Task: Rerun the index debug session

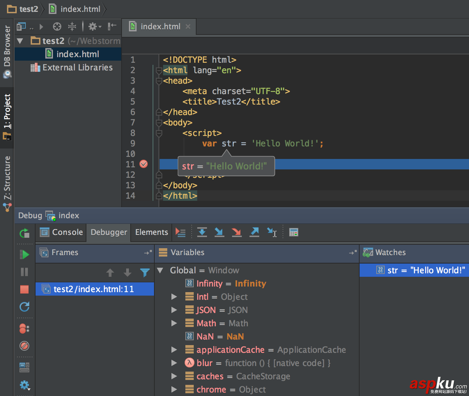Action: pyautogui.click(x=24, y=233)
